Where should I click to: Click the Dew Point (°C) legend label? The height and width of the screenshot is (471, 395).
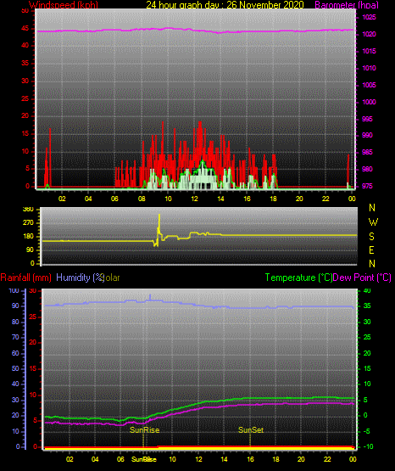[362, 278]
